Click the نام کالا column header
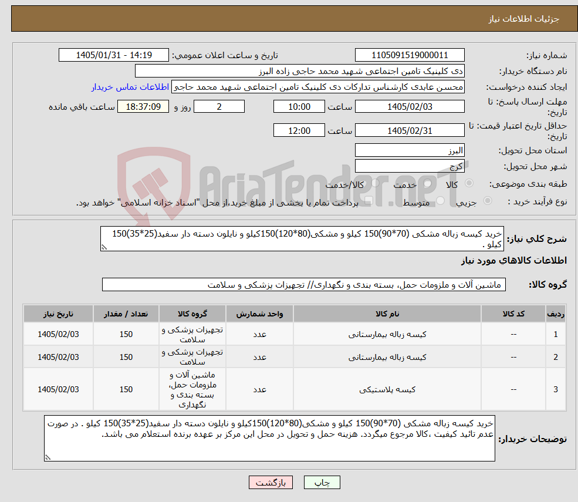 coord(387,314)
